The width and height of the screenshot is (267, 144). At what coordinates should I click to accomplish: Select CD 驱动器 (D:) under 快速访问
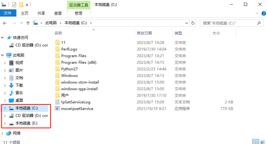point(31,45)
